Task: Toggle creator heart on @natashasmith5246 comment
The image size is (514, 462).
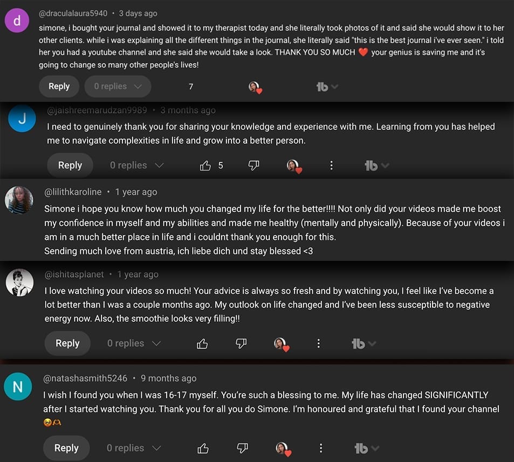Action: point(282,449)
